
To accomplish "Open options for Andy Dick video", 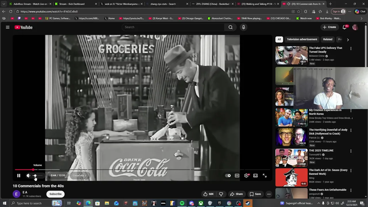I will (351, 131).
